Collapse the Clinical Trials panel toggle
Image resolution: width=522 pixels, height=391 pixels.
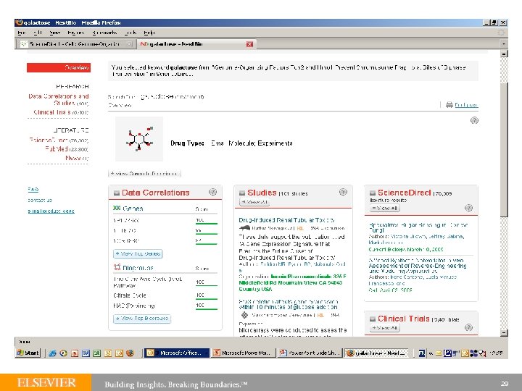[x=373, y=319]
